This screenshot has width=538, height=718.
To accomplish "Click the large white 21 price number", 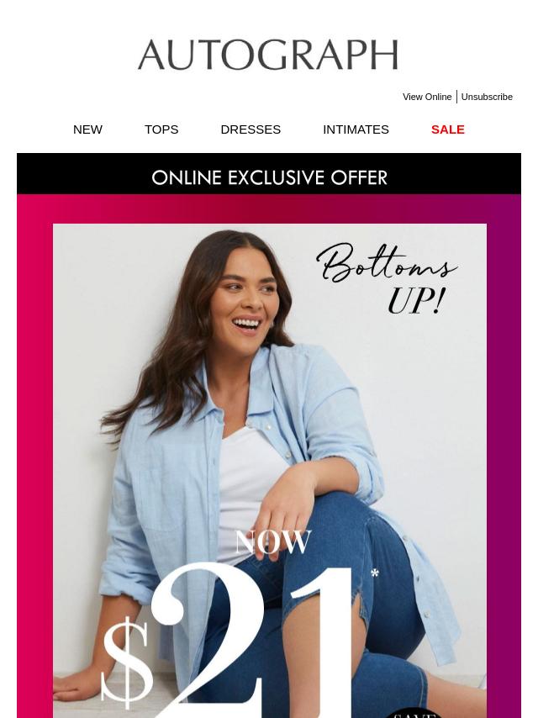I will coord(252,641).
